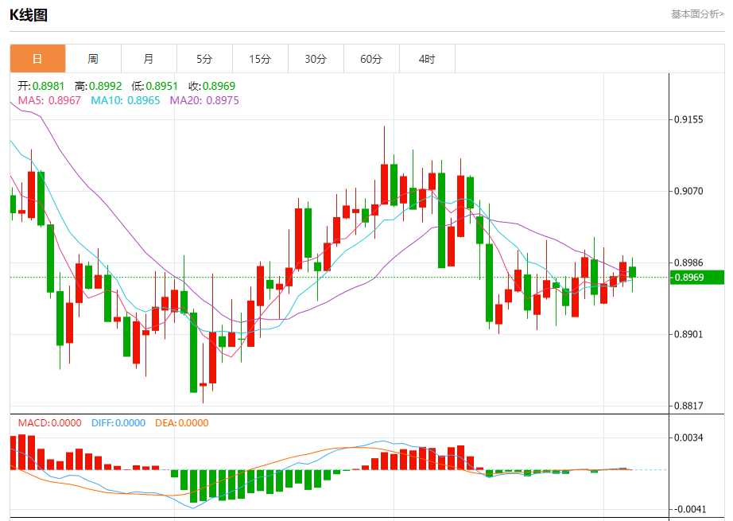Open the 60分 interval tab
This screenshot has width=733, height=521.
(371, 59)
